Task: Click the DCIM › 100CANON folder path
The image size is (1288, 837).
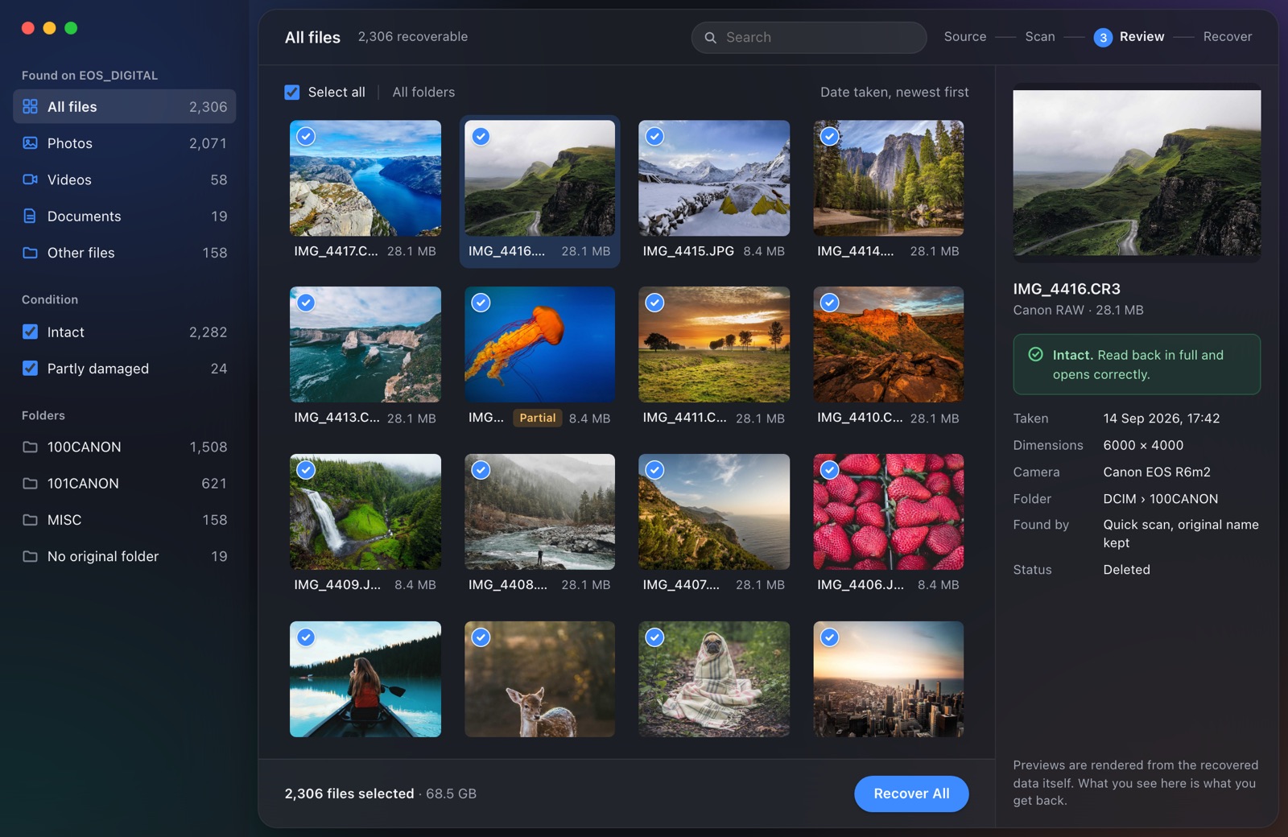Action: coord(1160,498)
